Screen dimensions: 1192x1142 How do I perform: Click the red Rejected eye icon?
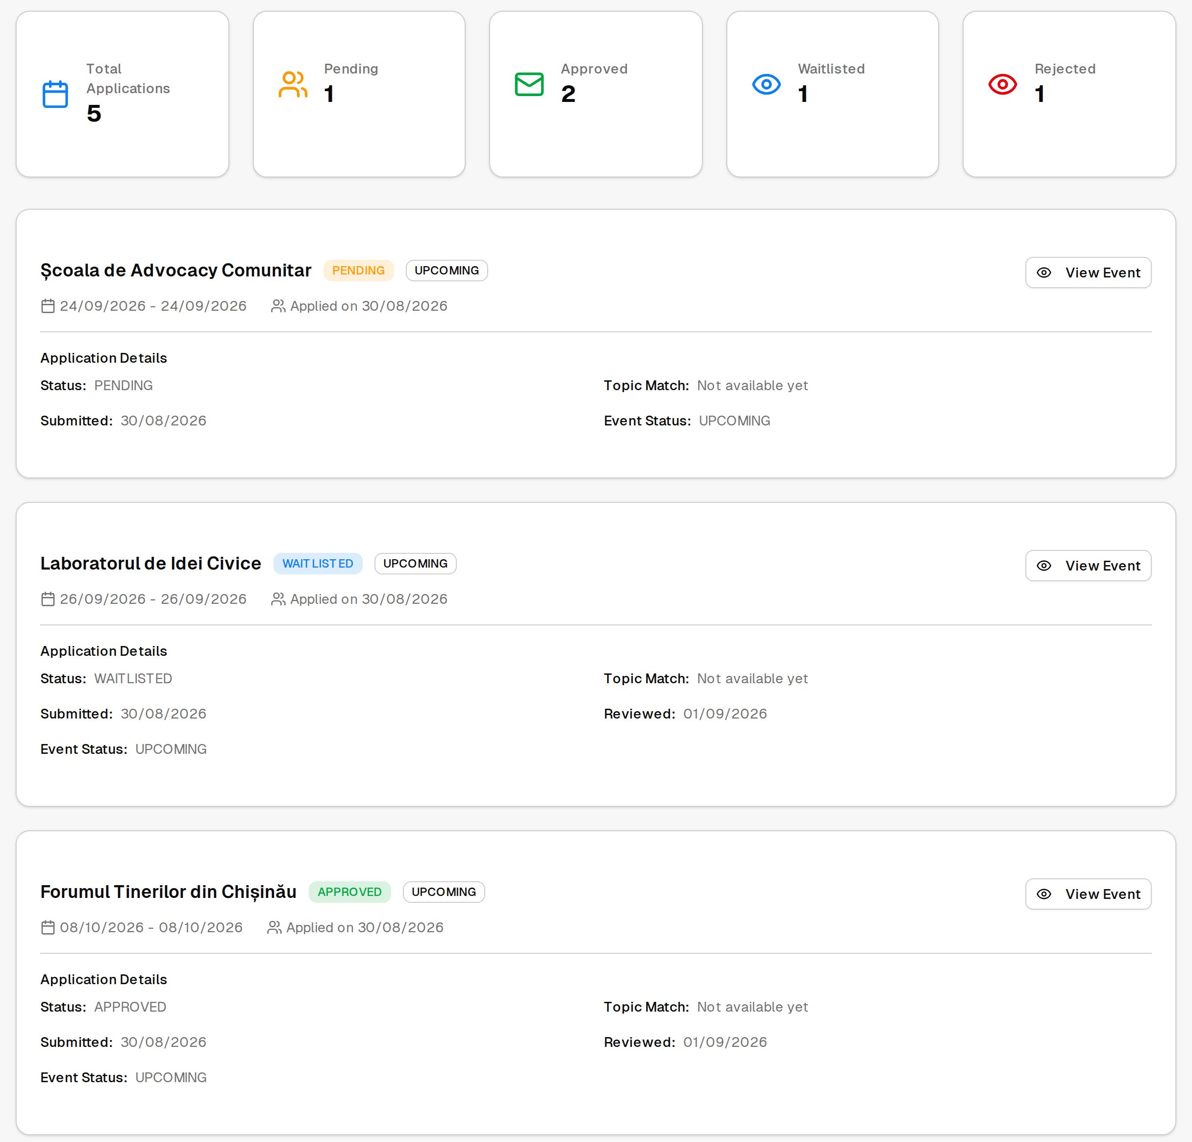(x=1003, y=84)
